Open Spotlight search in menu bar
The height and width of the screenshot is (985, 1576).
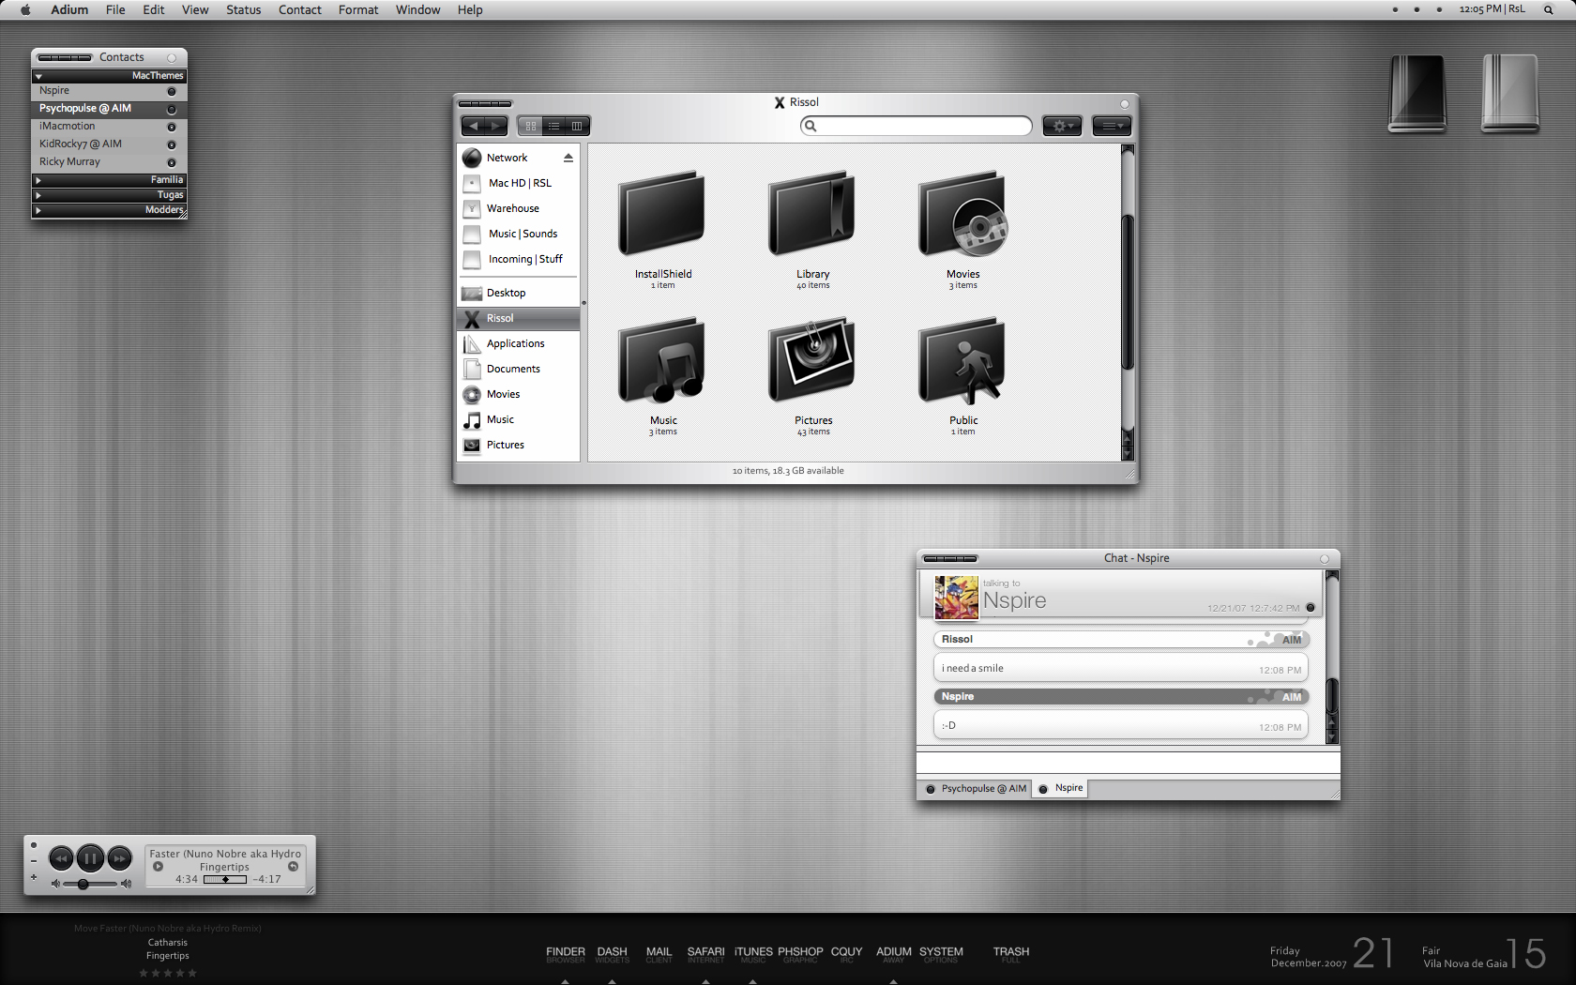[x=1548, y=9]
